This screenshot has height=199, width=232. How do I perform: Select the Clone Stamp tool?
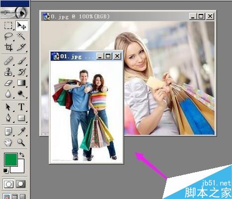[8, 72]
